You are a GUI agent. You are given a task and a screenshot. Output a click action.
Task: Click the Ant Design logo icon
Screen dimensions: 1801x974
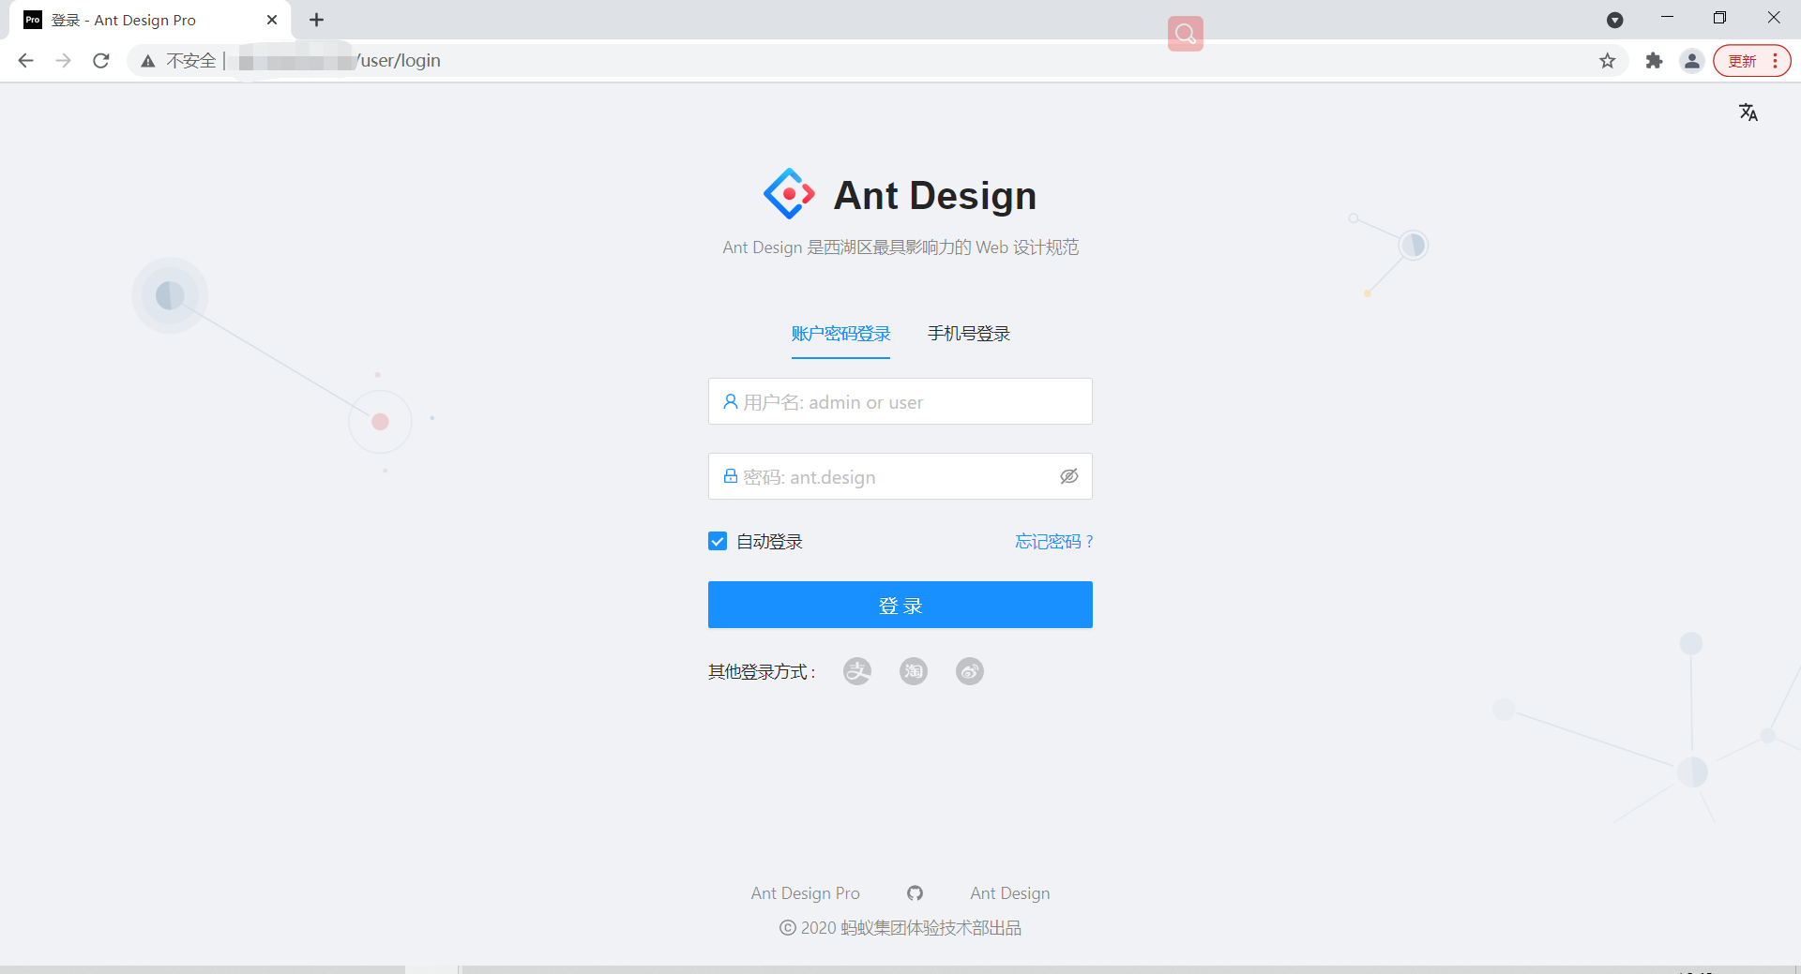click(789, 194)
